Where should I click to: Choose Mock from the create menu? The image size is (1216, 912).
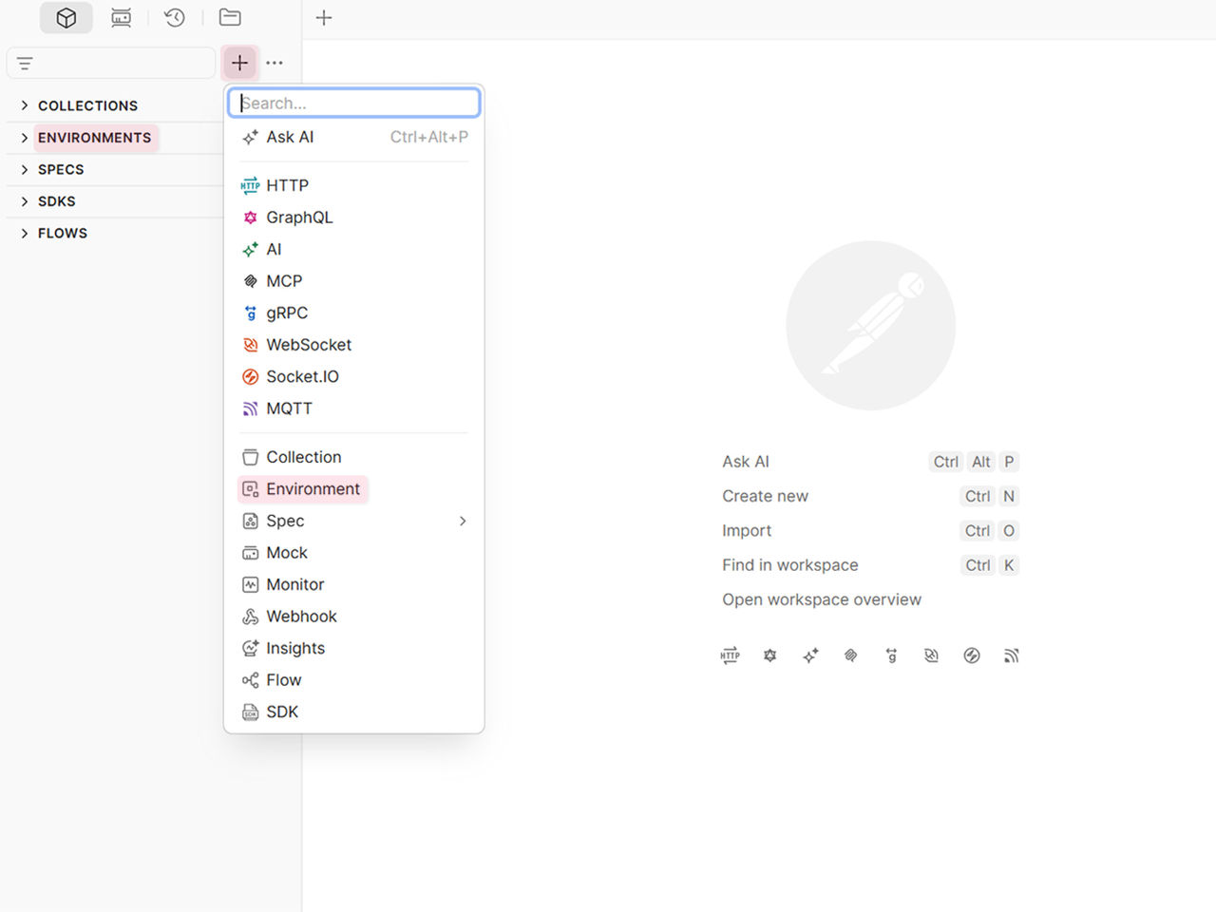point(353,553)
